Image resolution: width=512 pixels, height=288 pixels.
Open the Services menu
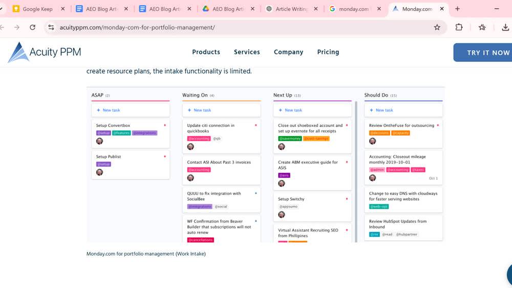click(x=247, y=52)
